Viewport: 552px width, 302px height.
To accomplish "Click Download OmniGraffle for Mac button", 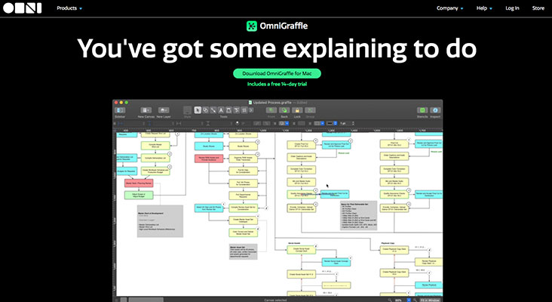I will [277, 74].
